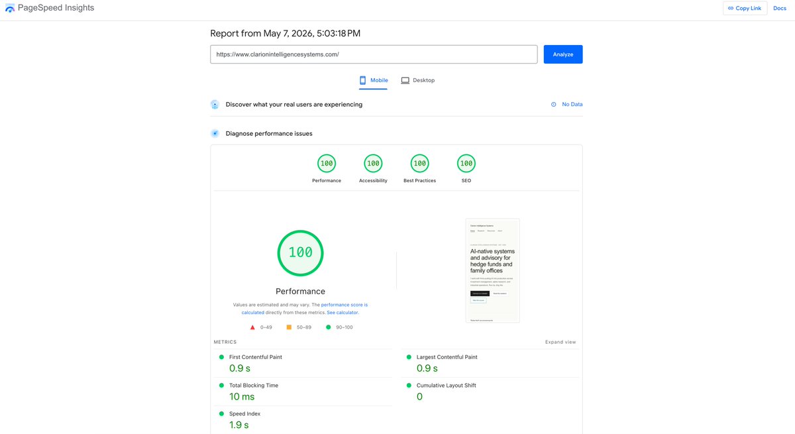Click the 10 ms Total Blocking Time value
Image resolution: width=795 pixels, height=434 pixels.
tap(242, 397)
